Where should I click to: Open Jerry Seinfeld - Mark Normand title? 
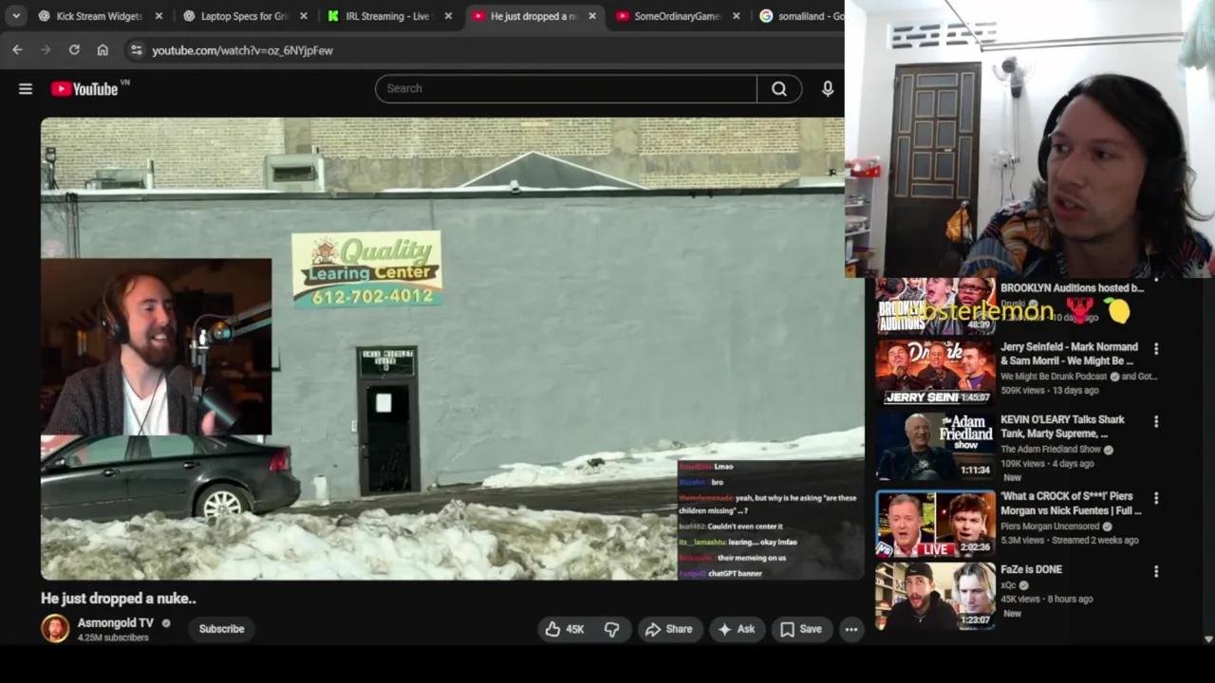[x=1069, y=354]
